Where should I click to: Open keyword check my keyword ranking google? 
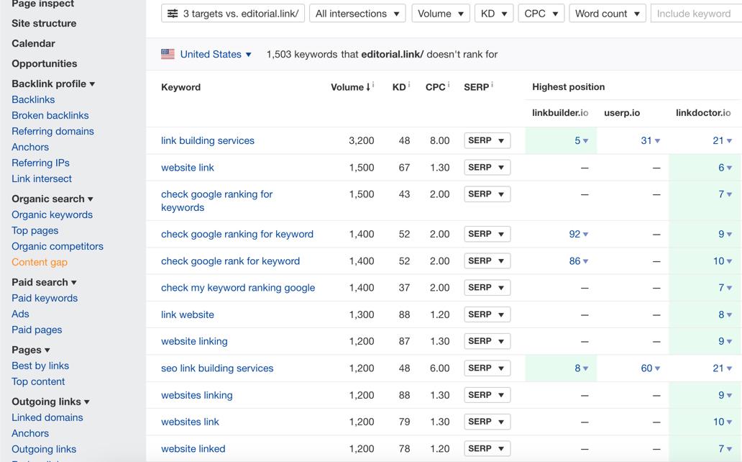coord(238,288)
